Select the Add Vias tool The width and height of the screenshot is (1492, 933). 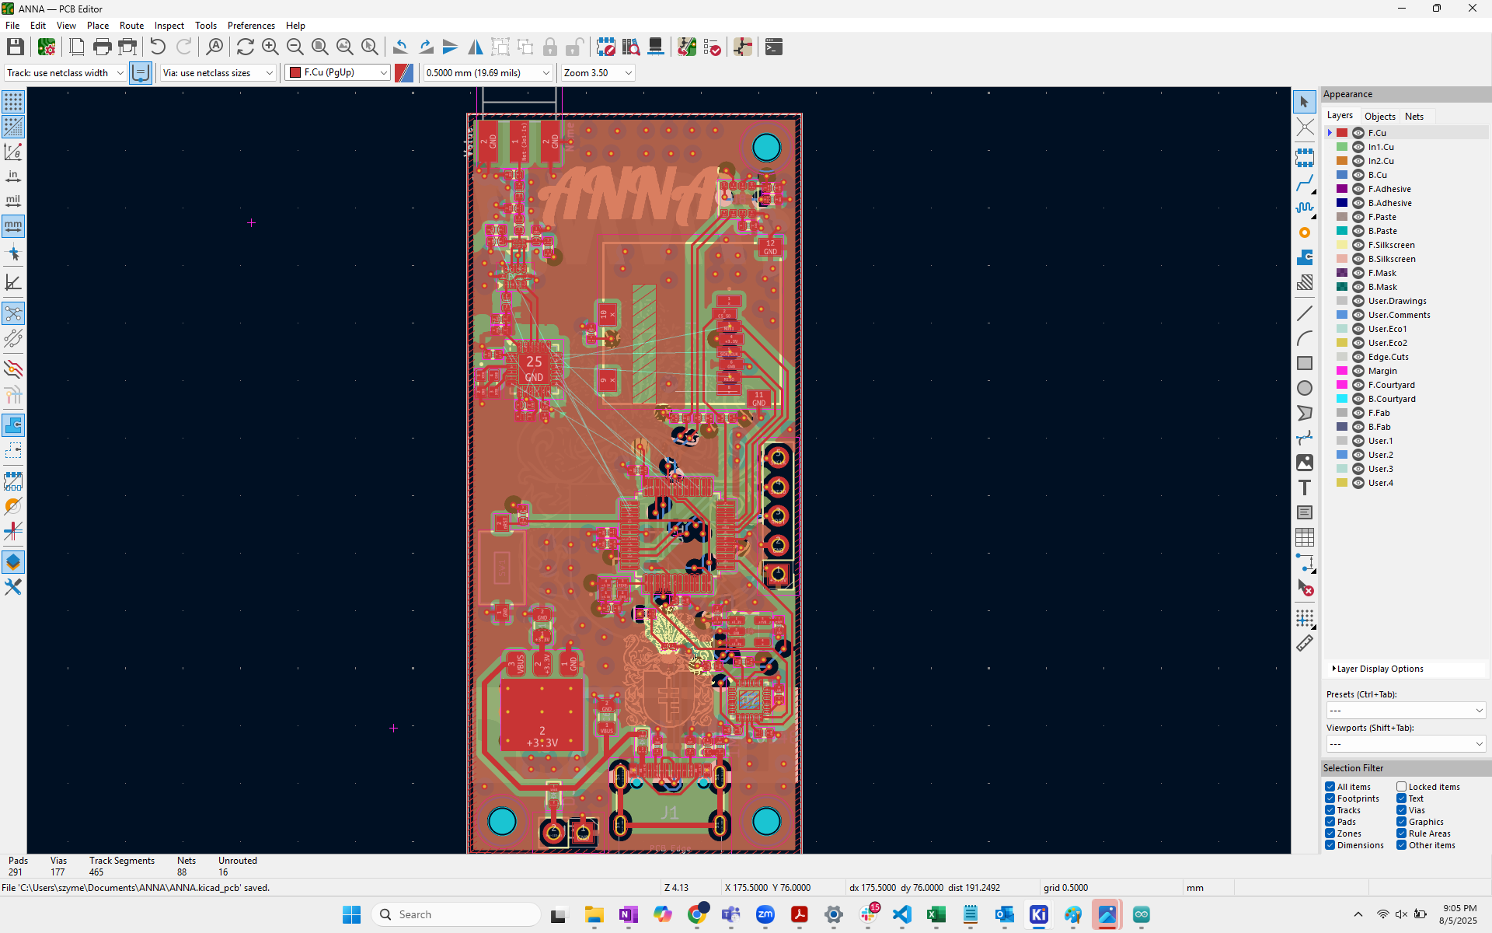(x=1305, y=232)
